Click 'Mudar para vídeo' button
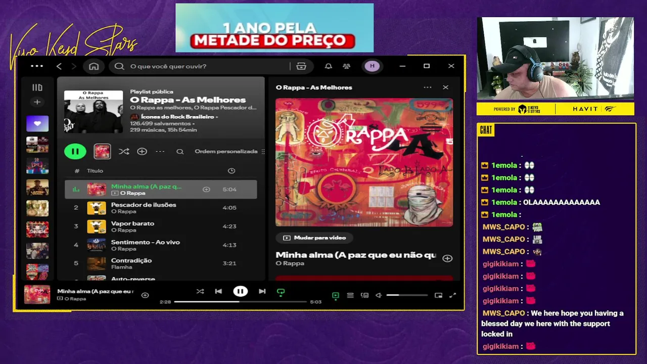This screenshot has height=364, width=647. coord(314,238)
